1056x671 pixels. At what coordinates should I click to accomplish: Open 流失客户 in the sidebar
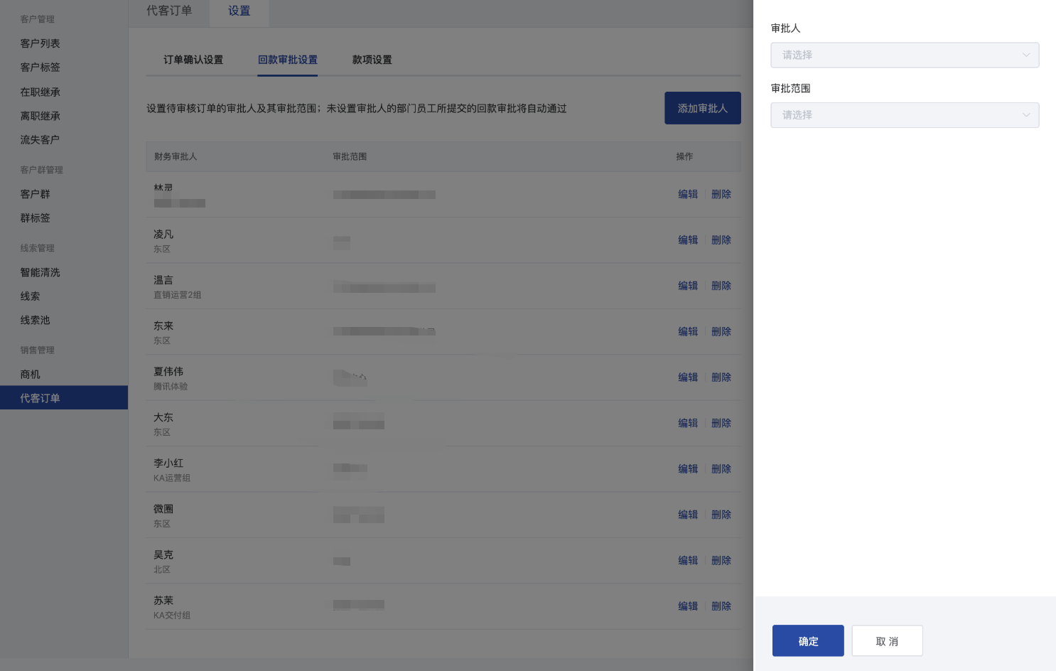tap(41, 140)
